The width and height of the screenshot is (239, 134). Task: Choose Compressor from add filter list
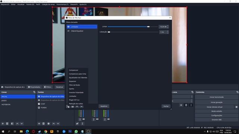[74, 70]
